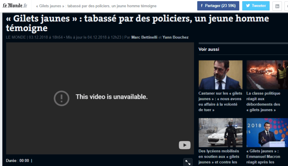Screen dimensions: 288x166
Task: Read 'Castaner sur les gilets jaunes' article
Action: click(220, 102)
